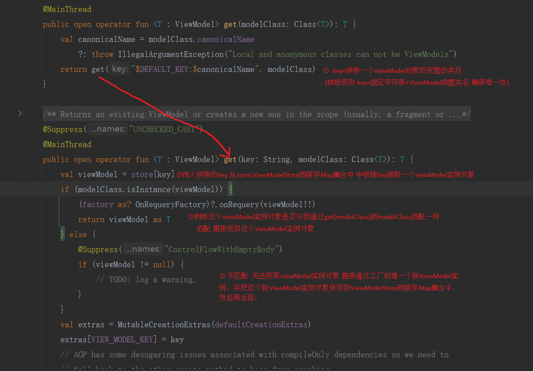
Task: Click the "UNCHECKED_CAST" string in @Suppress
Action: click(165, 129)
